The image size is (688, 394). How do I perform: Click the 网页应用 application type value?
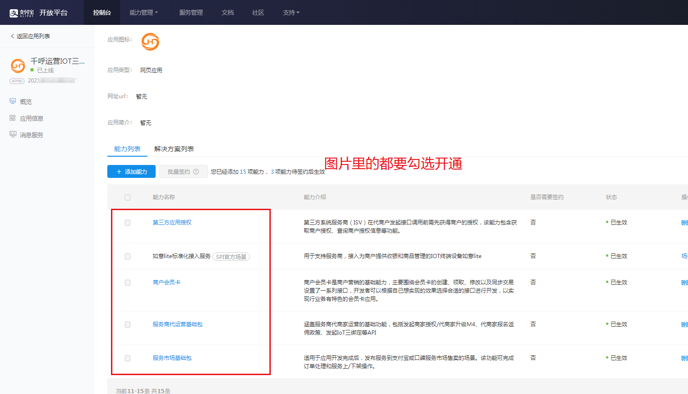pyautogui.click(x=151, y=71)
